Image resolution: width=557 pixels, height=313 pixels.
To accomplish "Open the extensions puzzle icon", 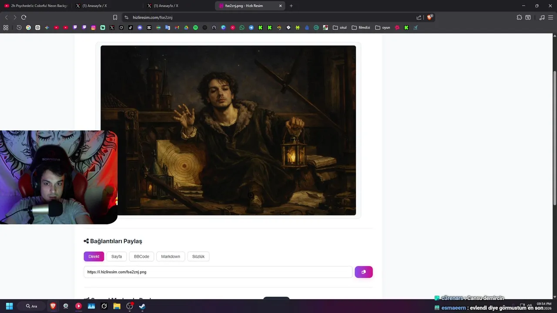I will click(519, 17).
